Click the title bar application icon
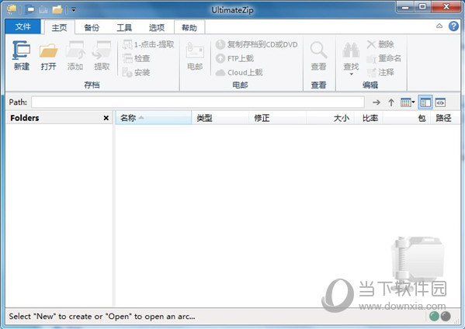 pos(12,9)
